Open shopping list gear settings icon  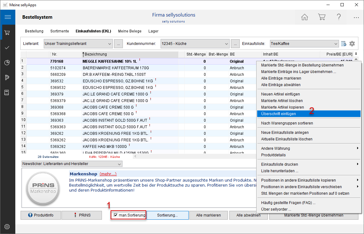352,44
